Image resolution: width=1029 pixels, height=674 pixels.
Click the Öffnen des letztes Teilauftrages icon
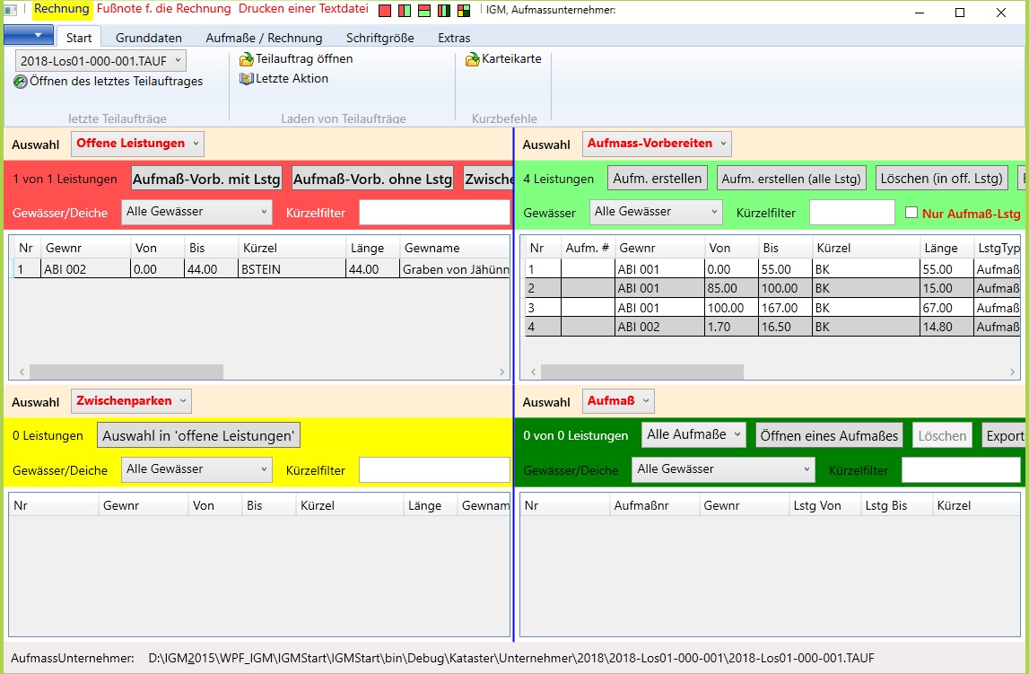(x=21, y=82)
